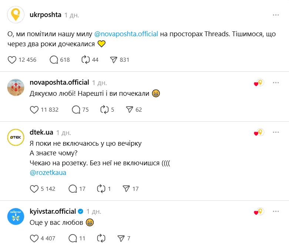Open replies on the ukrposhta post

coord(54,60)
